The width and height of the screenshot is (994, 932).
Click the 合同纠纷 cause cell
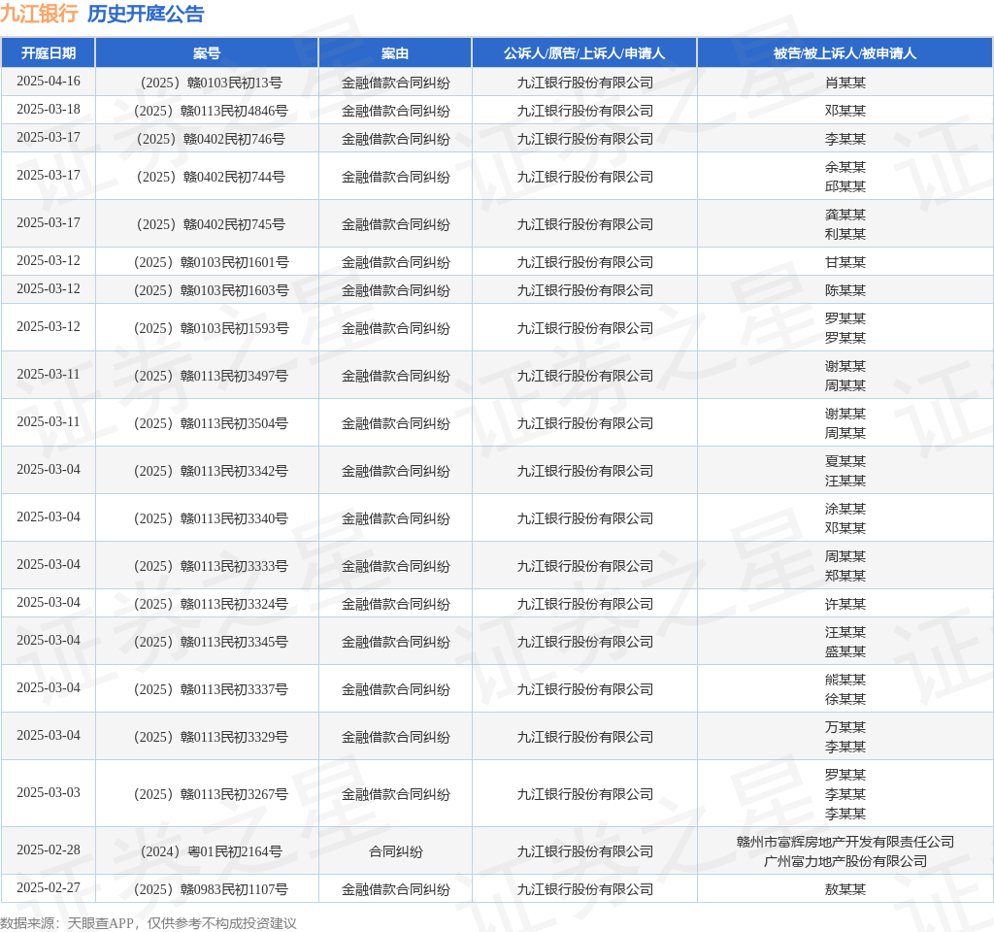(396, 851)
